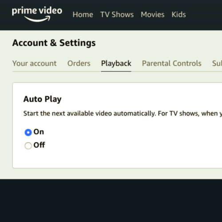Select the Playback tab
222x222 pixels.
pyautogui.click(x=116, y=63)
